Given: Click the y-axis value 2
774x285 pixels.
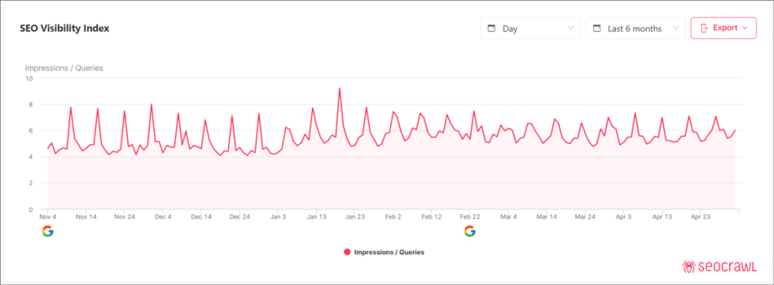Looking at the screenshot, I should click(30, 183).
